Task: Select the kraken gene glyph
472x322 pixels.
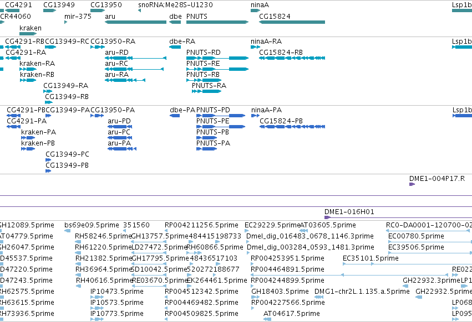Action: pos(28,34)
